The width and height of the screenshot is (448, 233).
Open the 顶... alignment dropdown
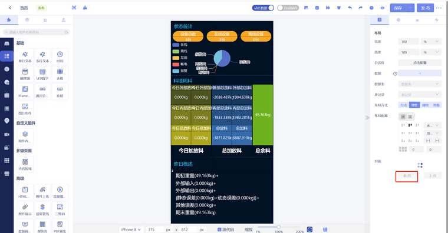(433, 133)
